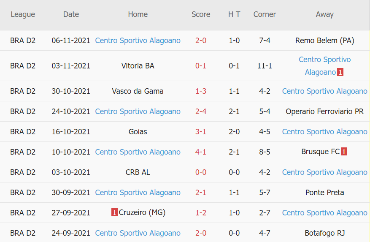Click the Vasco da Gama team name
The width and height of the screenshot is (370, 242).
138,91
